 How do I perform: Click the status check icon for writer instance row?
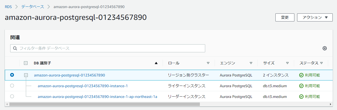pos(301,86)
